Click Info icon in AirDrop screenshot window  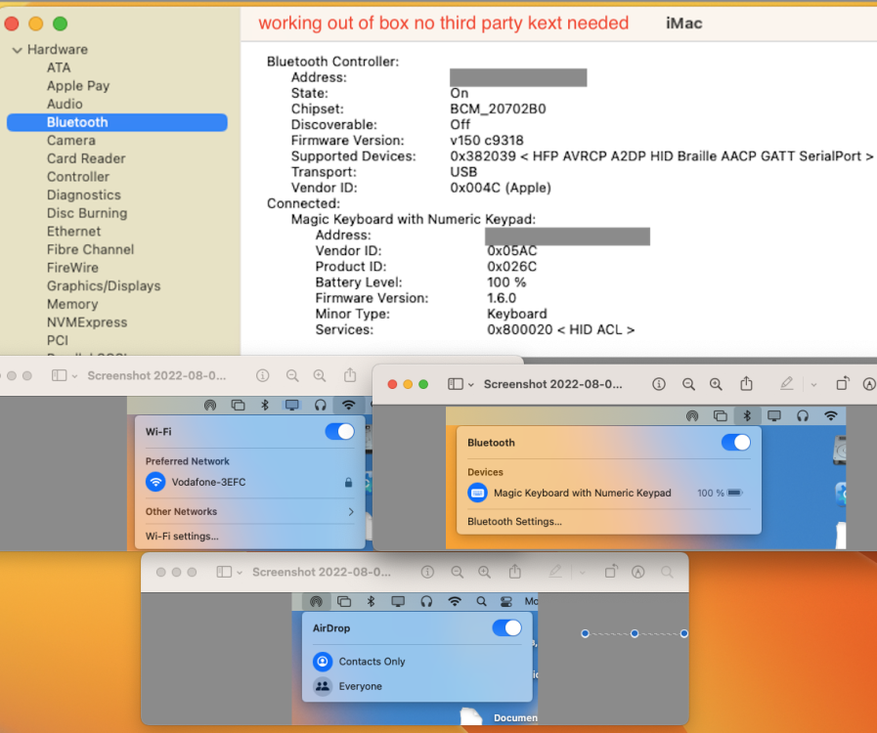(x=427, y=572)
